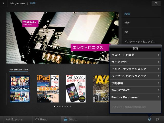Expand chevron on 法的事項 row
This screenshot has height=123, width=164.
[159, 83]
